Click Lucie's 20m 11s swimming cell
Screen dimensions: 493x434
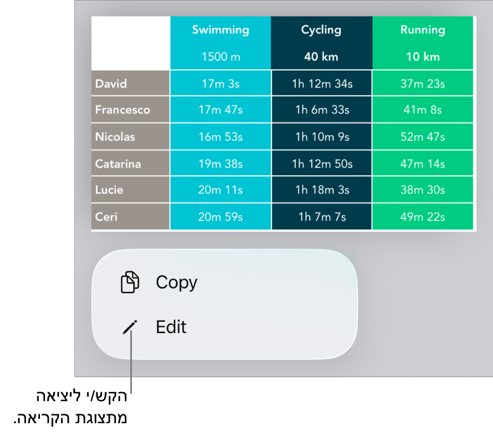[220, 190]
